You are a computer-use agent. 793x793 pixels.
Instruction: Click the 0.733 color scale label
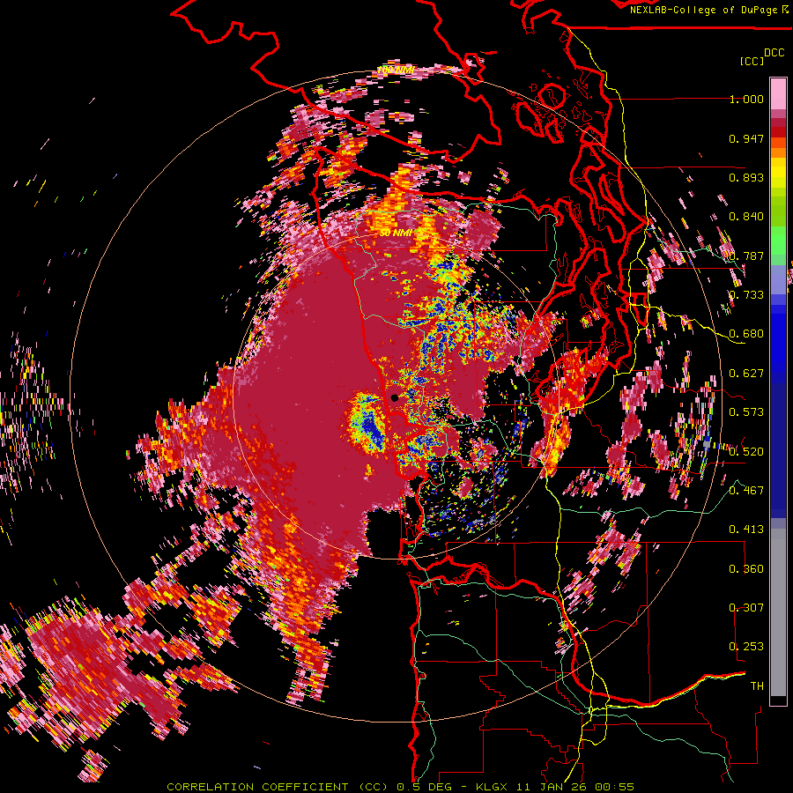pyautogui.click(x=746, y=295)
